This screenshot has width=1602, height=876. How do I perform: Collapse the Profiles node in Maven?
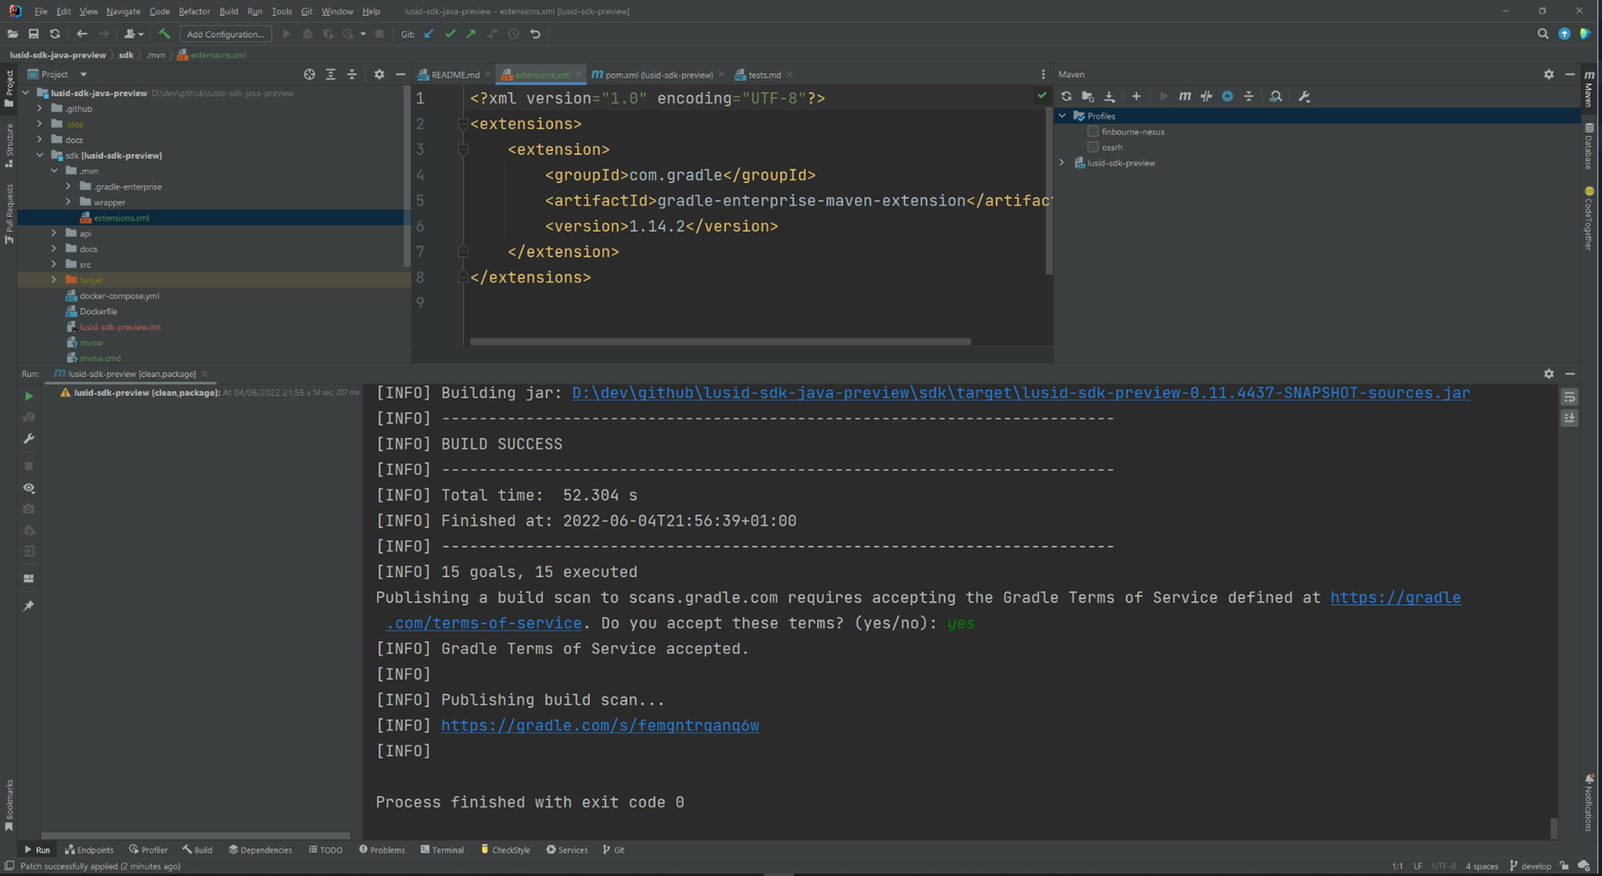point(1062,116)
